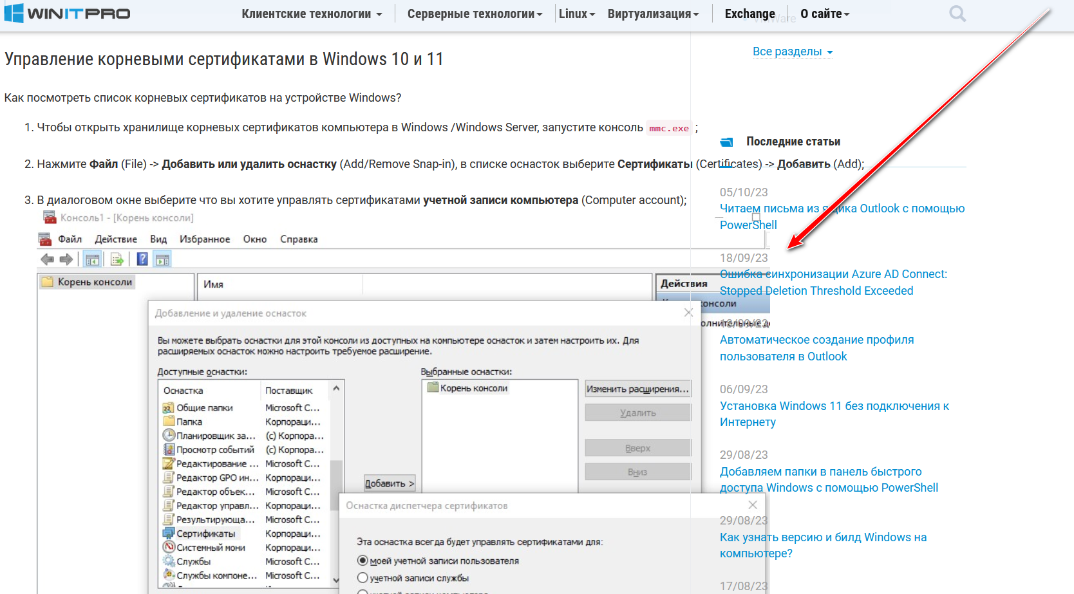1074x594 pixels.
Task: Click the Папка snap-in folder icon
Action: click(169, 422)
